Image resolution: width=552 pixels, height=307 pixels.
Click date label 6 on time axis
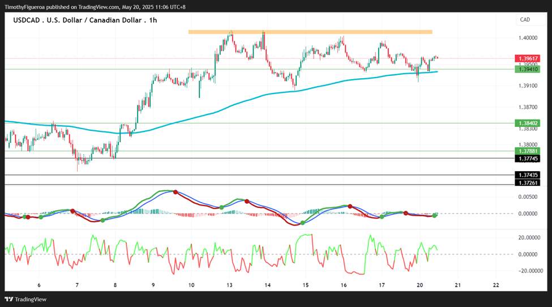point(38,285)
